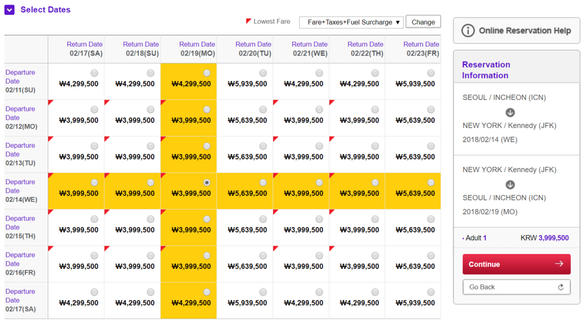Open the Fare+Taxes+Fuel Surcharge dropdown

[351, 22]
